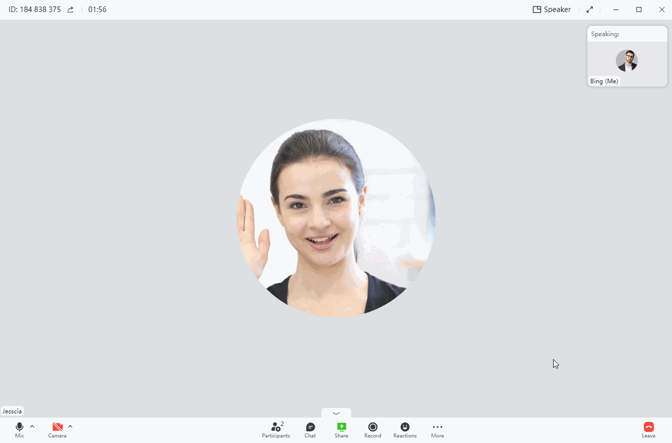The height and width of the screenshot is (443, 672).
Task: Open the Chat panel
Action: [310, 430]
